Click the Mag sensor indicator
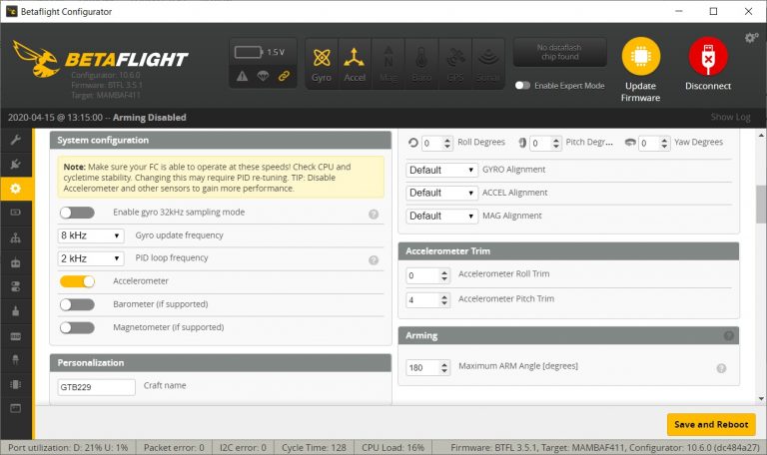The width and height of the screenshot is (767, 455). [388, 64]
